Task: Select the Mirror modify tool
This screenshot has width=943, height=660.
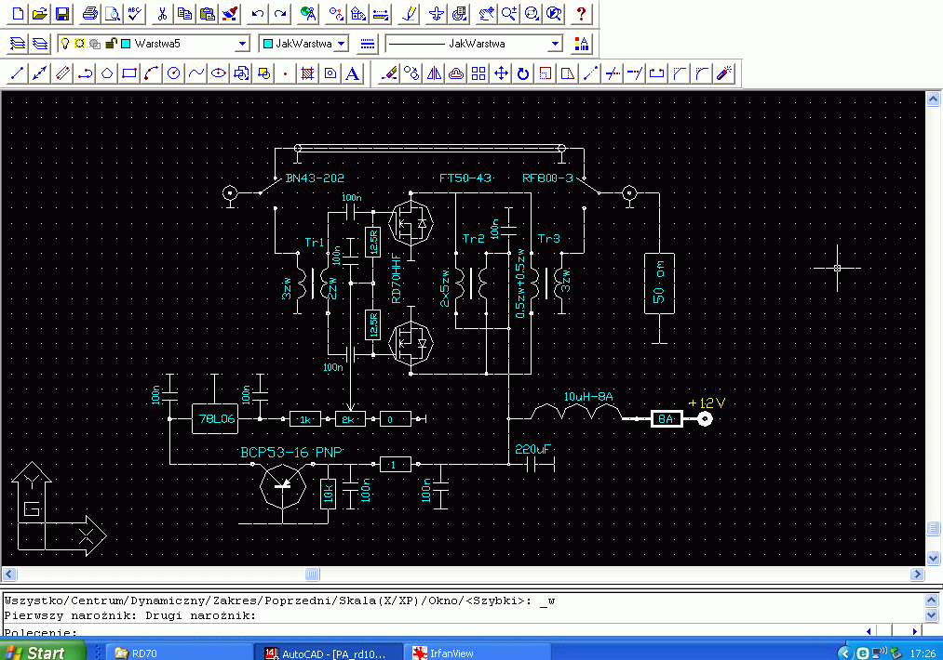Action: click(434, 73)
